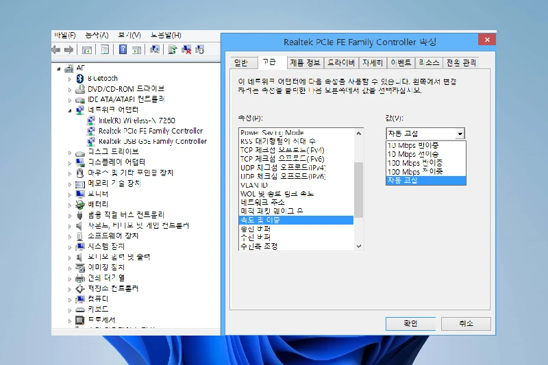
Task: Open the 보기(V) menu
Action: click(129, 35)
